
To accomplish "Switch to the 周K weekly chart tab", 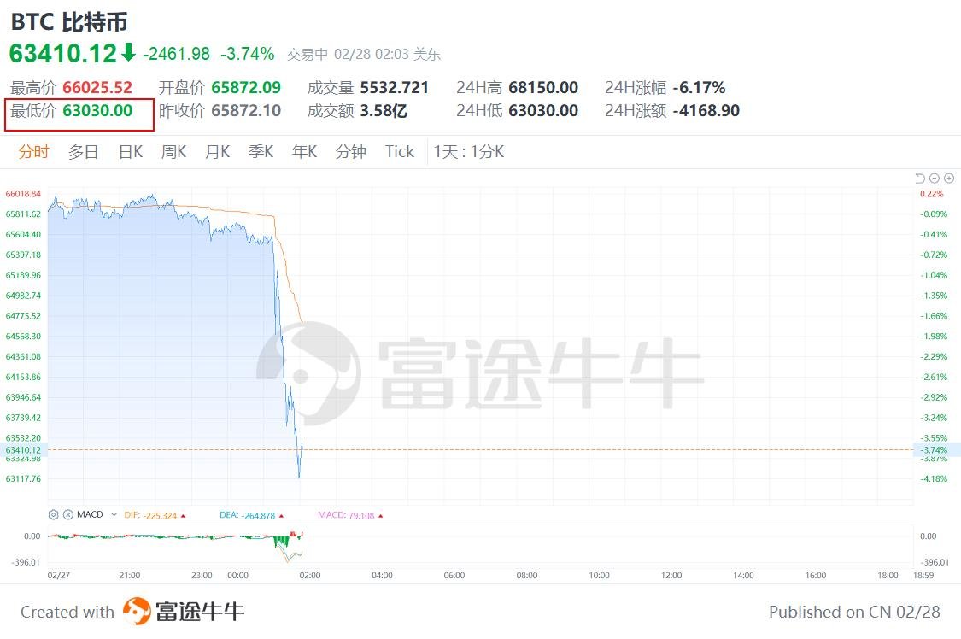I will pos(173,151).
